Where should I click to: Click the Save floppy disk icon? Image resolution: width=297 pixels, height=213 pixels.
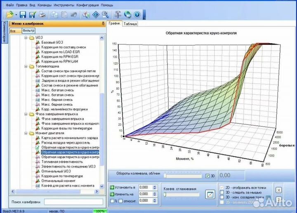(x=23, y=15)
